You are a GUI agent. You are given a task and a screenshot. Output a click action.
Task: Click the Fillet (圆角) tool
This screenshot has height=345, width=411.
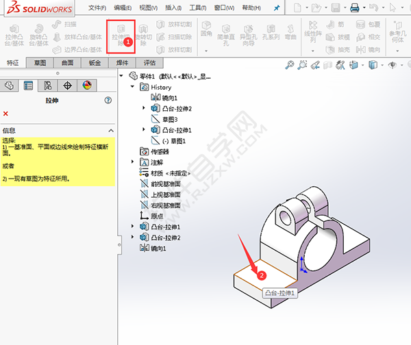pyautogui.click(x=206, y=29)
